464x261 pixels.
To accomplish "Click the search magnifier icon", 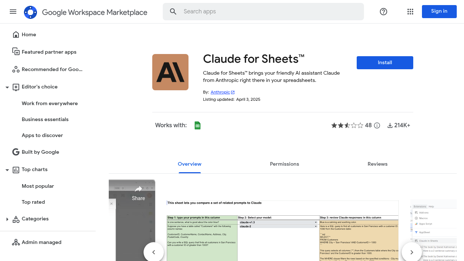I will tap(173, 12).
